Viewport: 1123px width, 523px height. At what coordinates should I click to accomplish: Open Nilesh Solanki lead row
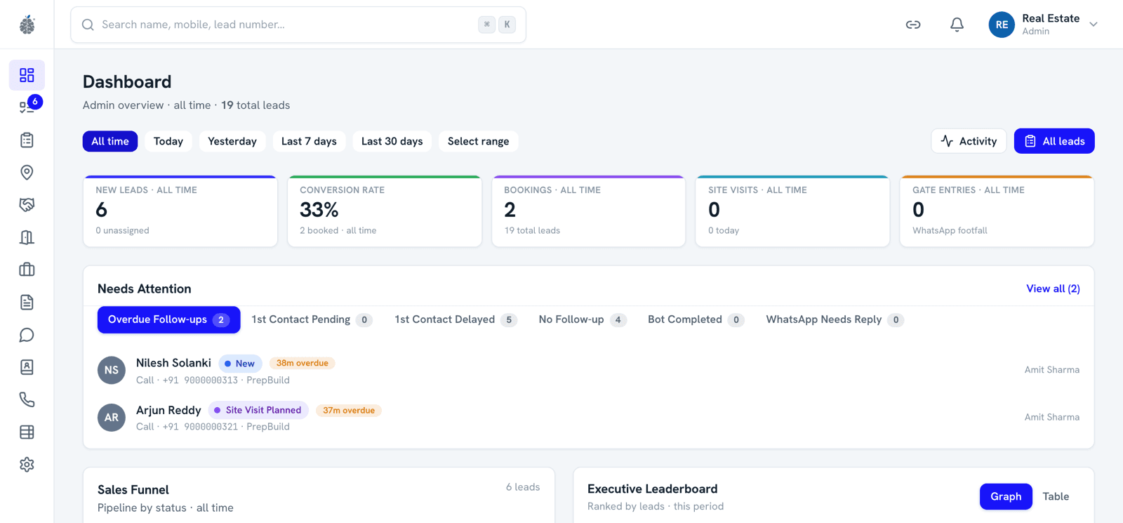click(x=588, y=371)
